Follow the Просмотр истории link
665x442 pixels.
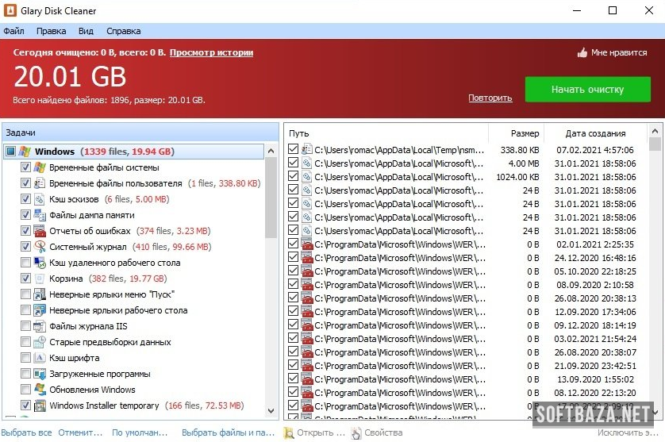211,52
